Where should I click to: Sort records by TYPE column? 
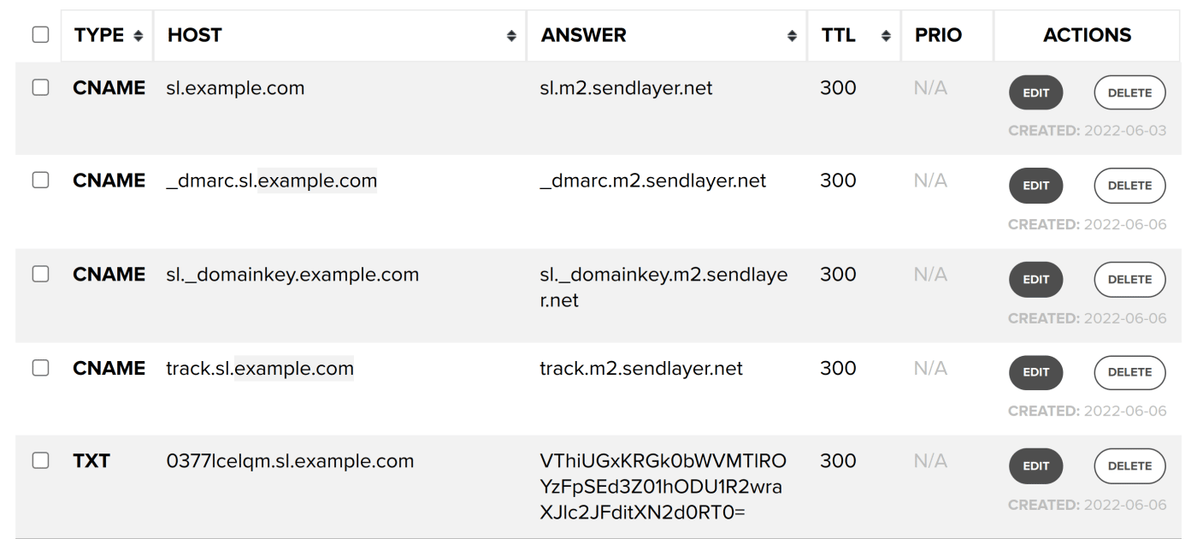coord(137,35)
